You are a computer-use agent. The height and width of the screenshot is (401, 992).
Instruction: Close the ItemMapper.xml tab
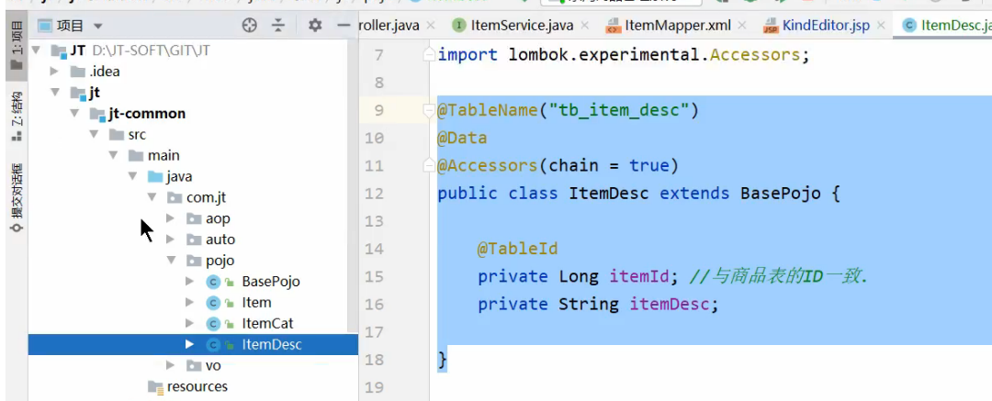742,26
